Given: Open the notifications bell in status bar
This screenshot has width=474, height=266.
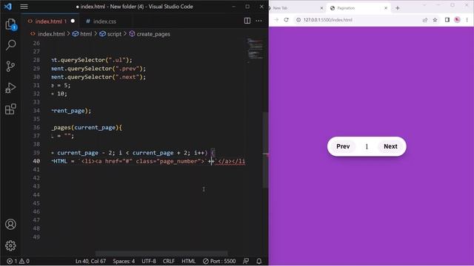Looking at the screenshot, I should point(259,261).
